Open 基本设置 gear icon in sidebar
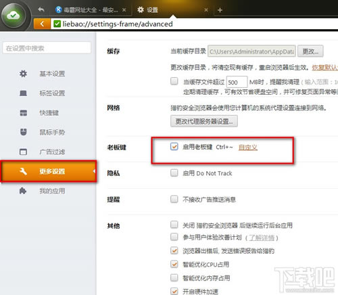 coord(23,74)
